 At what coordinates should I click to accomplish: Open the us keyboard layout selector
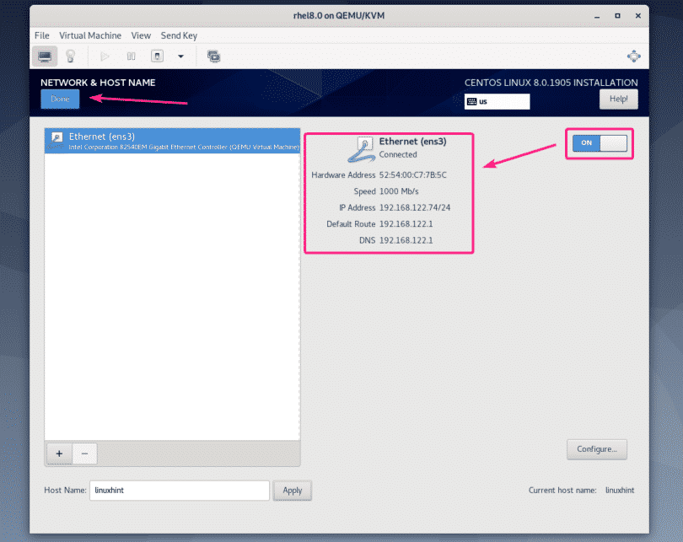[x=497, y=101]
